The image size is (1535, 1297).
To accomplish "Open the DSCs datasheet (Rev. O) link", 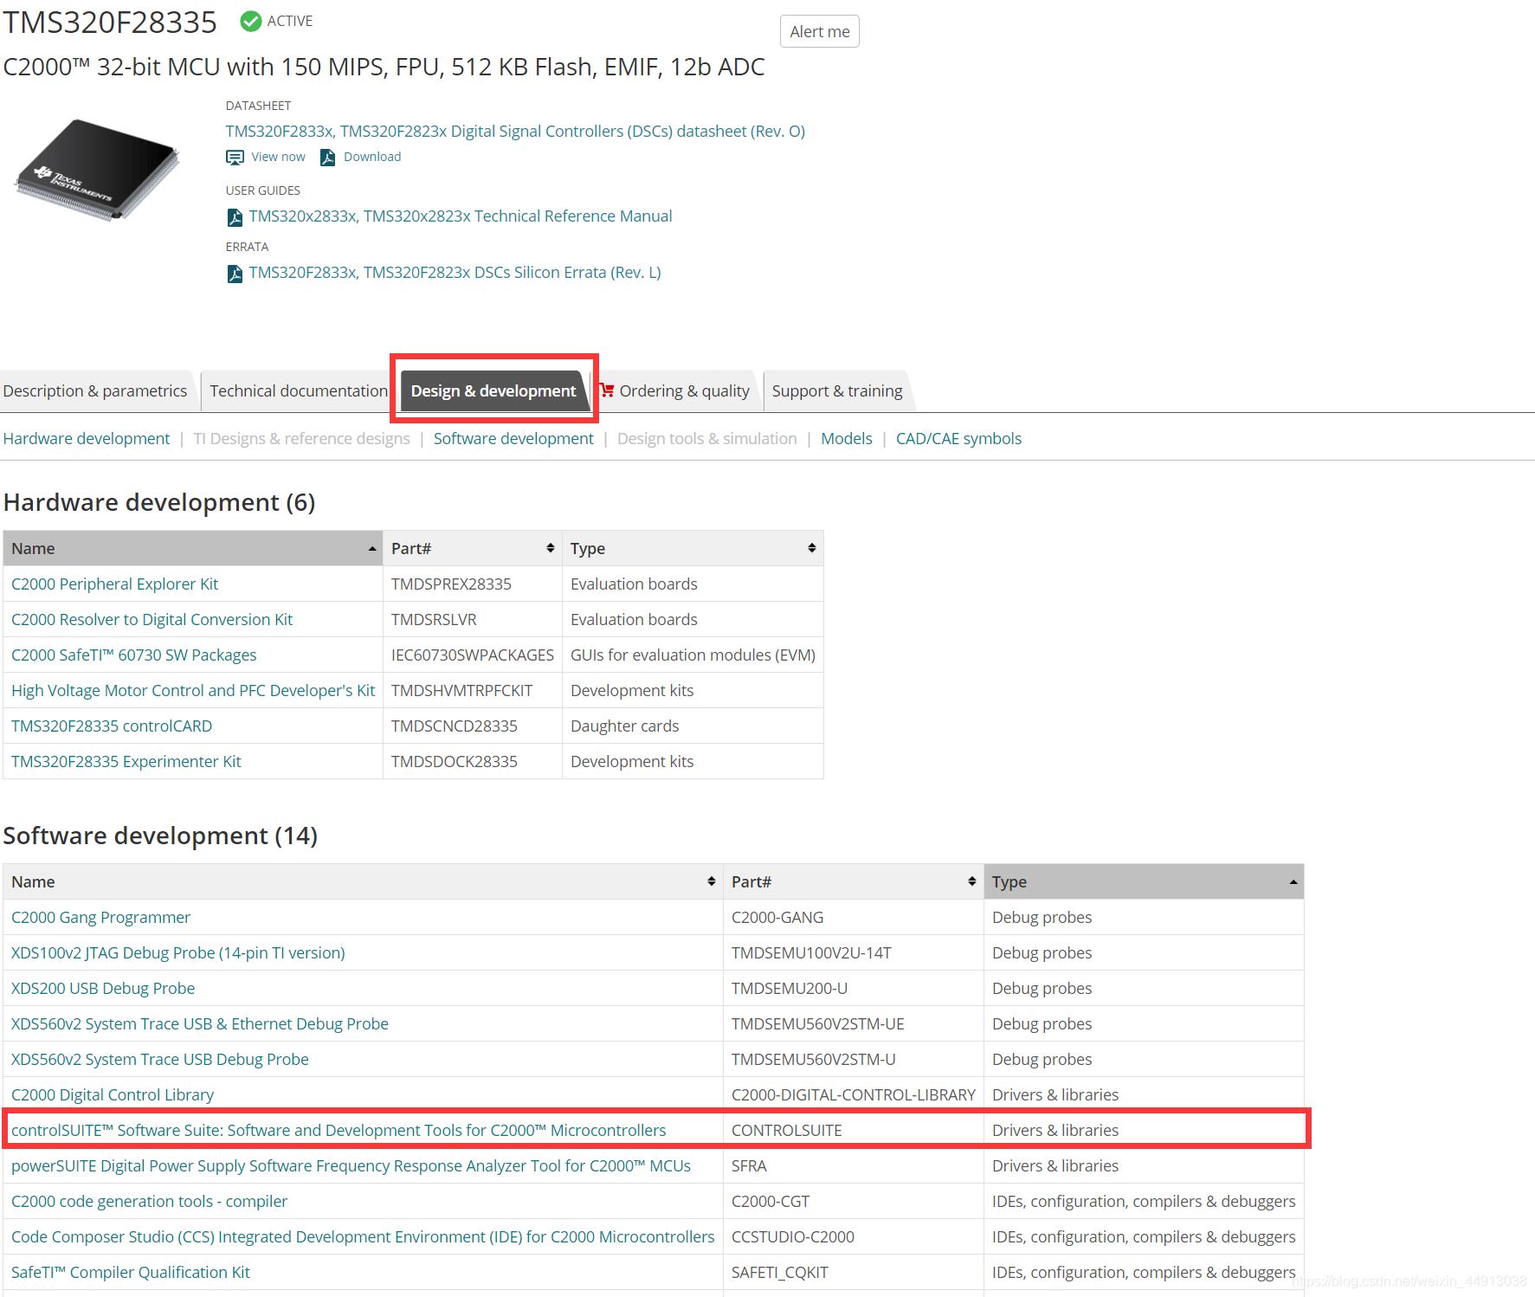I will (515, 132).
